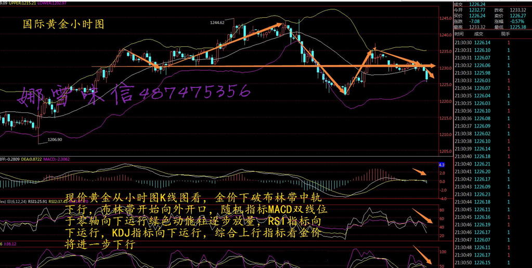Select the 今开 value 1232.77

(476, 10)
